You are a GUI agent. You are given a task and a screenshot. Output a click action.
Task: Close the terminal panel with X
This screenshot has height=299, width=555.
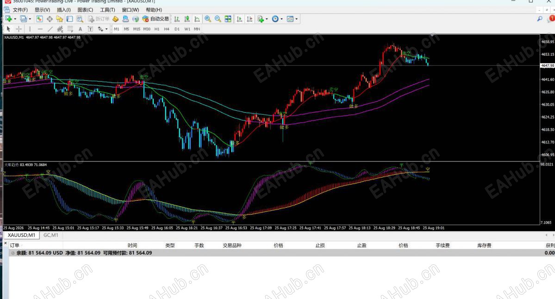coord(5,243)
